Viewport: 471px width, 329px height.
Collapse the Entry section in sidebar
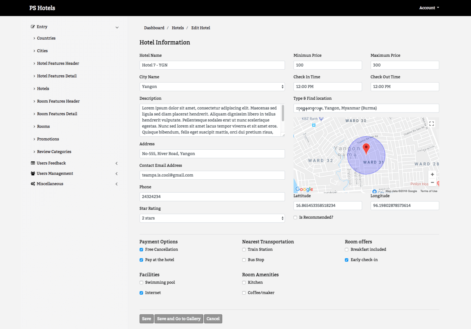[117, 27]
